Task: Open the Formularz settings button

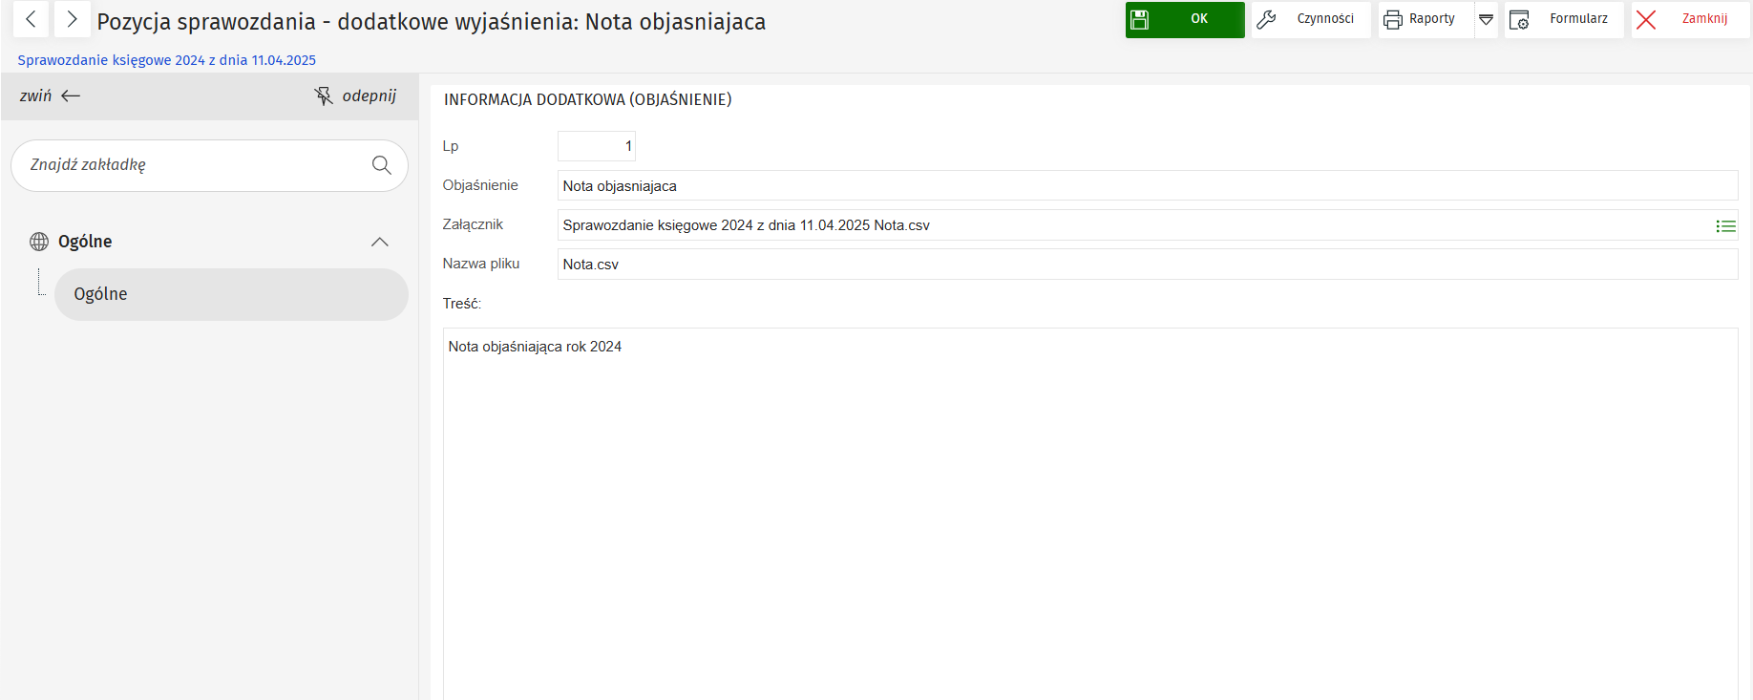Action: point(1563,19)
